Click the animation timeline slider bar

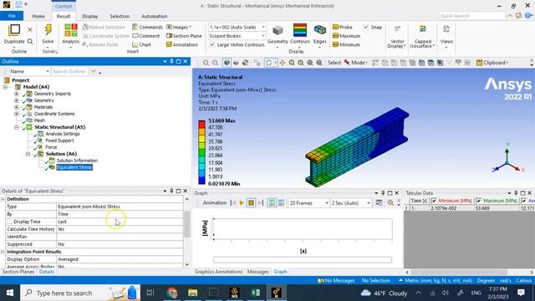[x=303, y=260]
